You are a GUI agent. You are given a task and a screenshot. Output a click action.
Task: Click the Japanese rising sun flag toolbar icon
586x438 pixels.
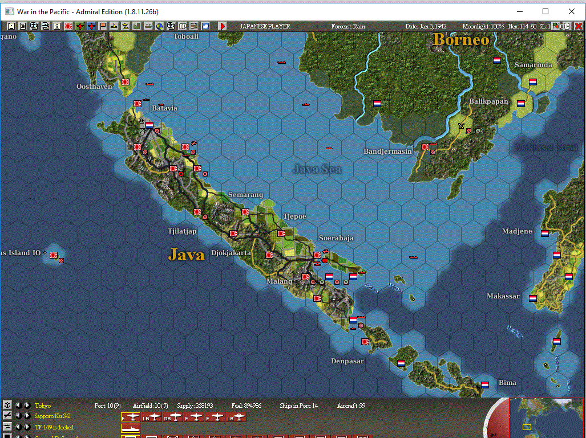click(68, 26)
